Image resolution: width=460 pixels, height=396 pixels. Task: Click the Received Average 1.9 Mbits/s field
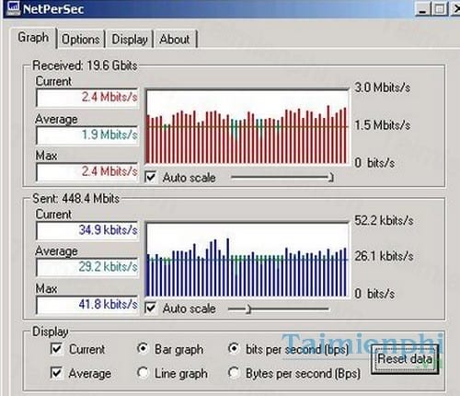[x=87, y=134]
